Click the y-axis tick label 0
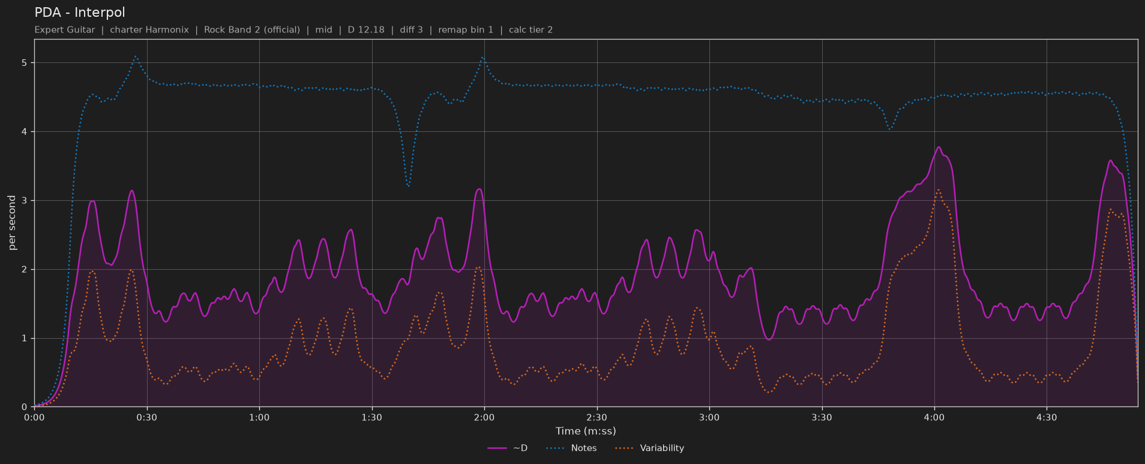1145x464 pixels. tap(25, 407)
